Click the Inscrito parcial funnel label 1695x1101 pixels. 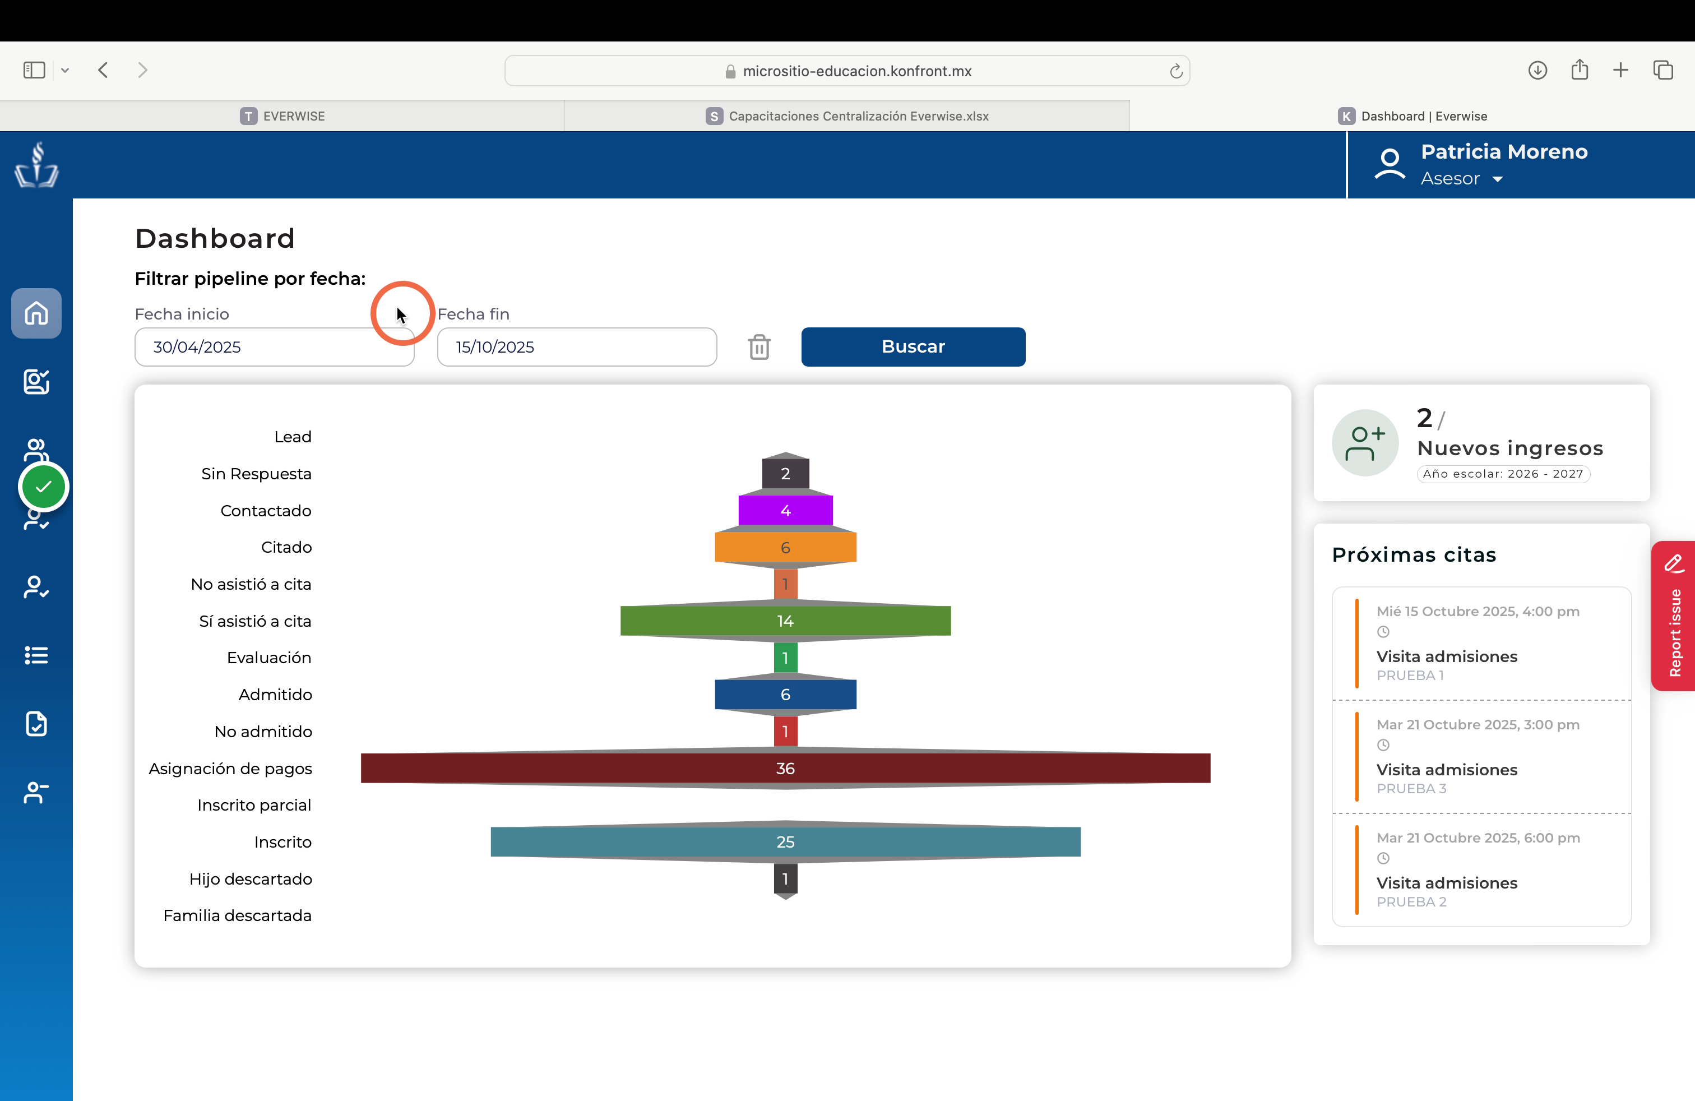(x=254, y=805)
